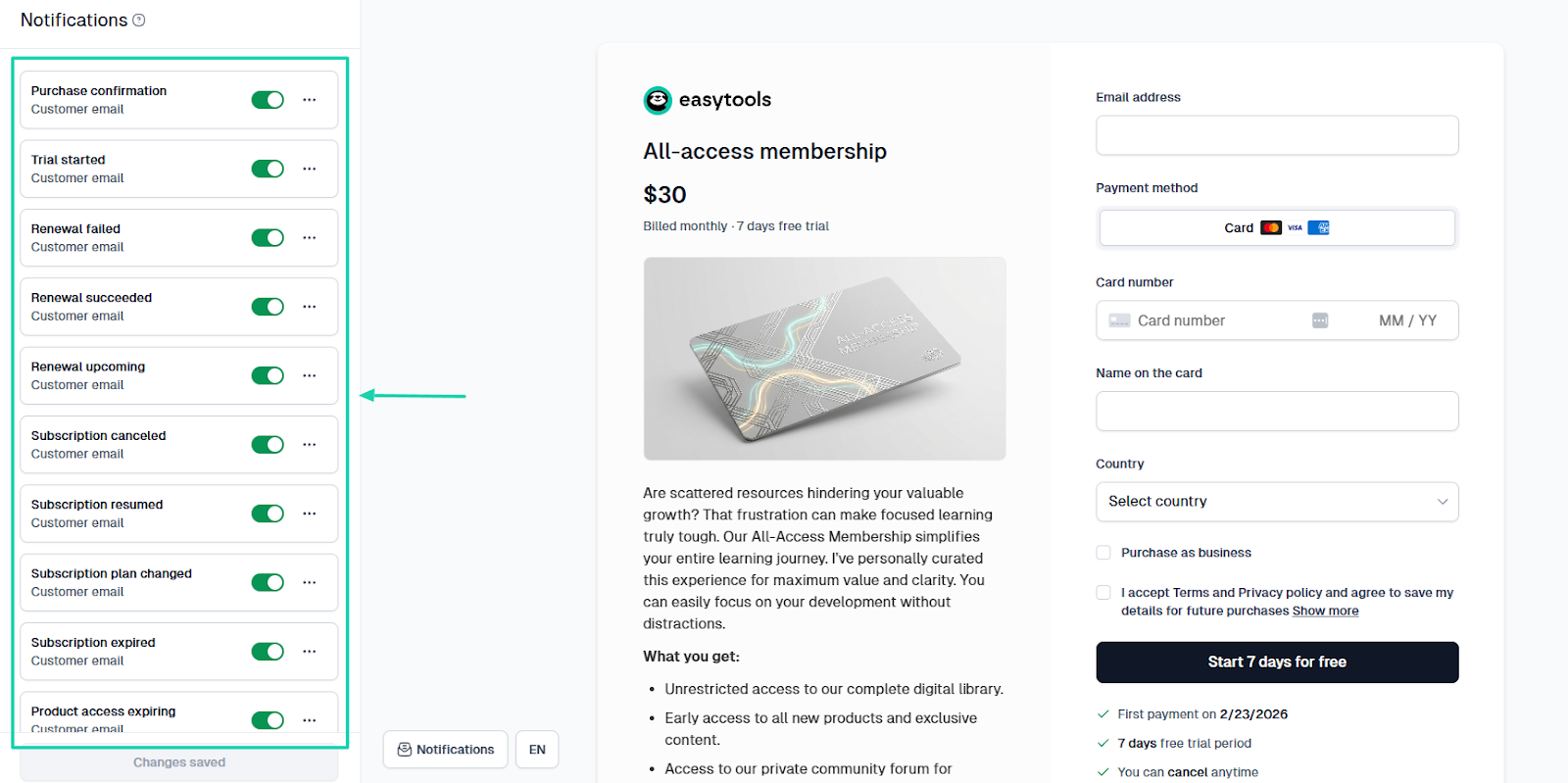1568x783 pixels.
Task: Open the EN language selector
Action: (537, 750)
